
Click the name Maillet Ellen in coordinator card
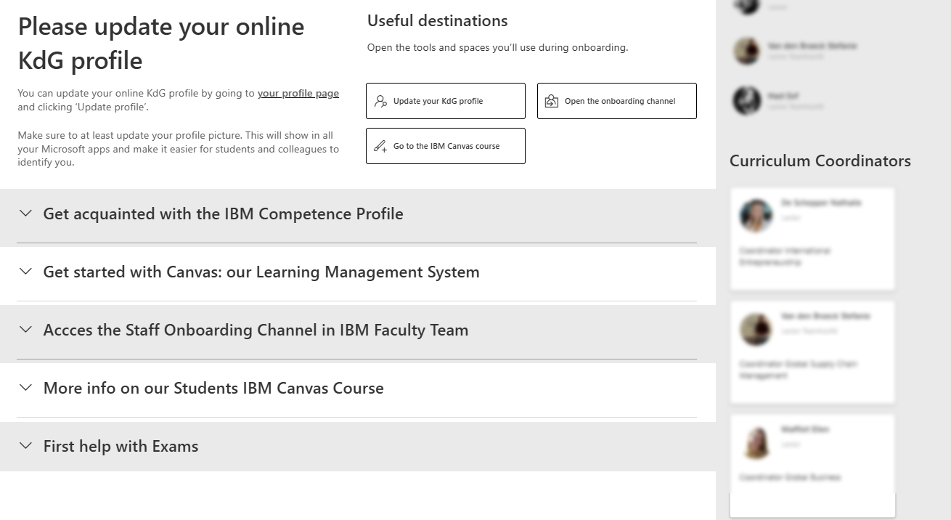tap(805, 429)
